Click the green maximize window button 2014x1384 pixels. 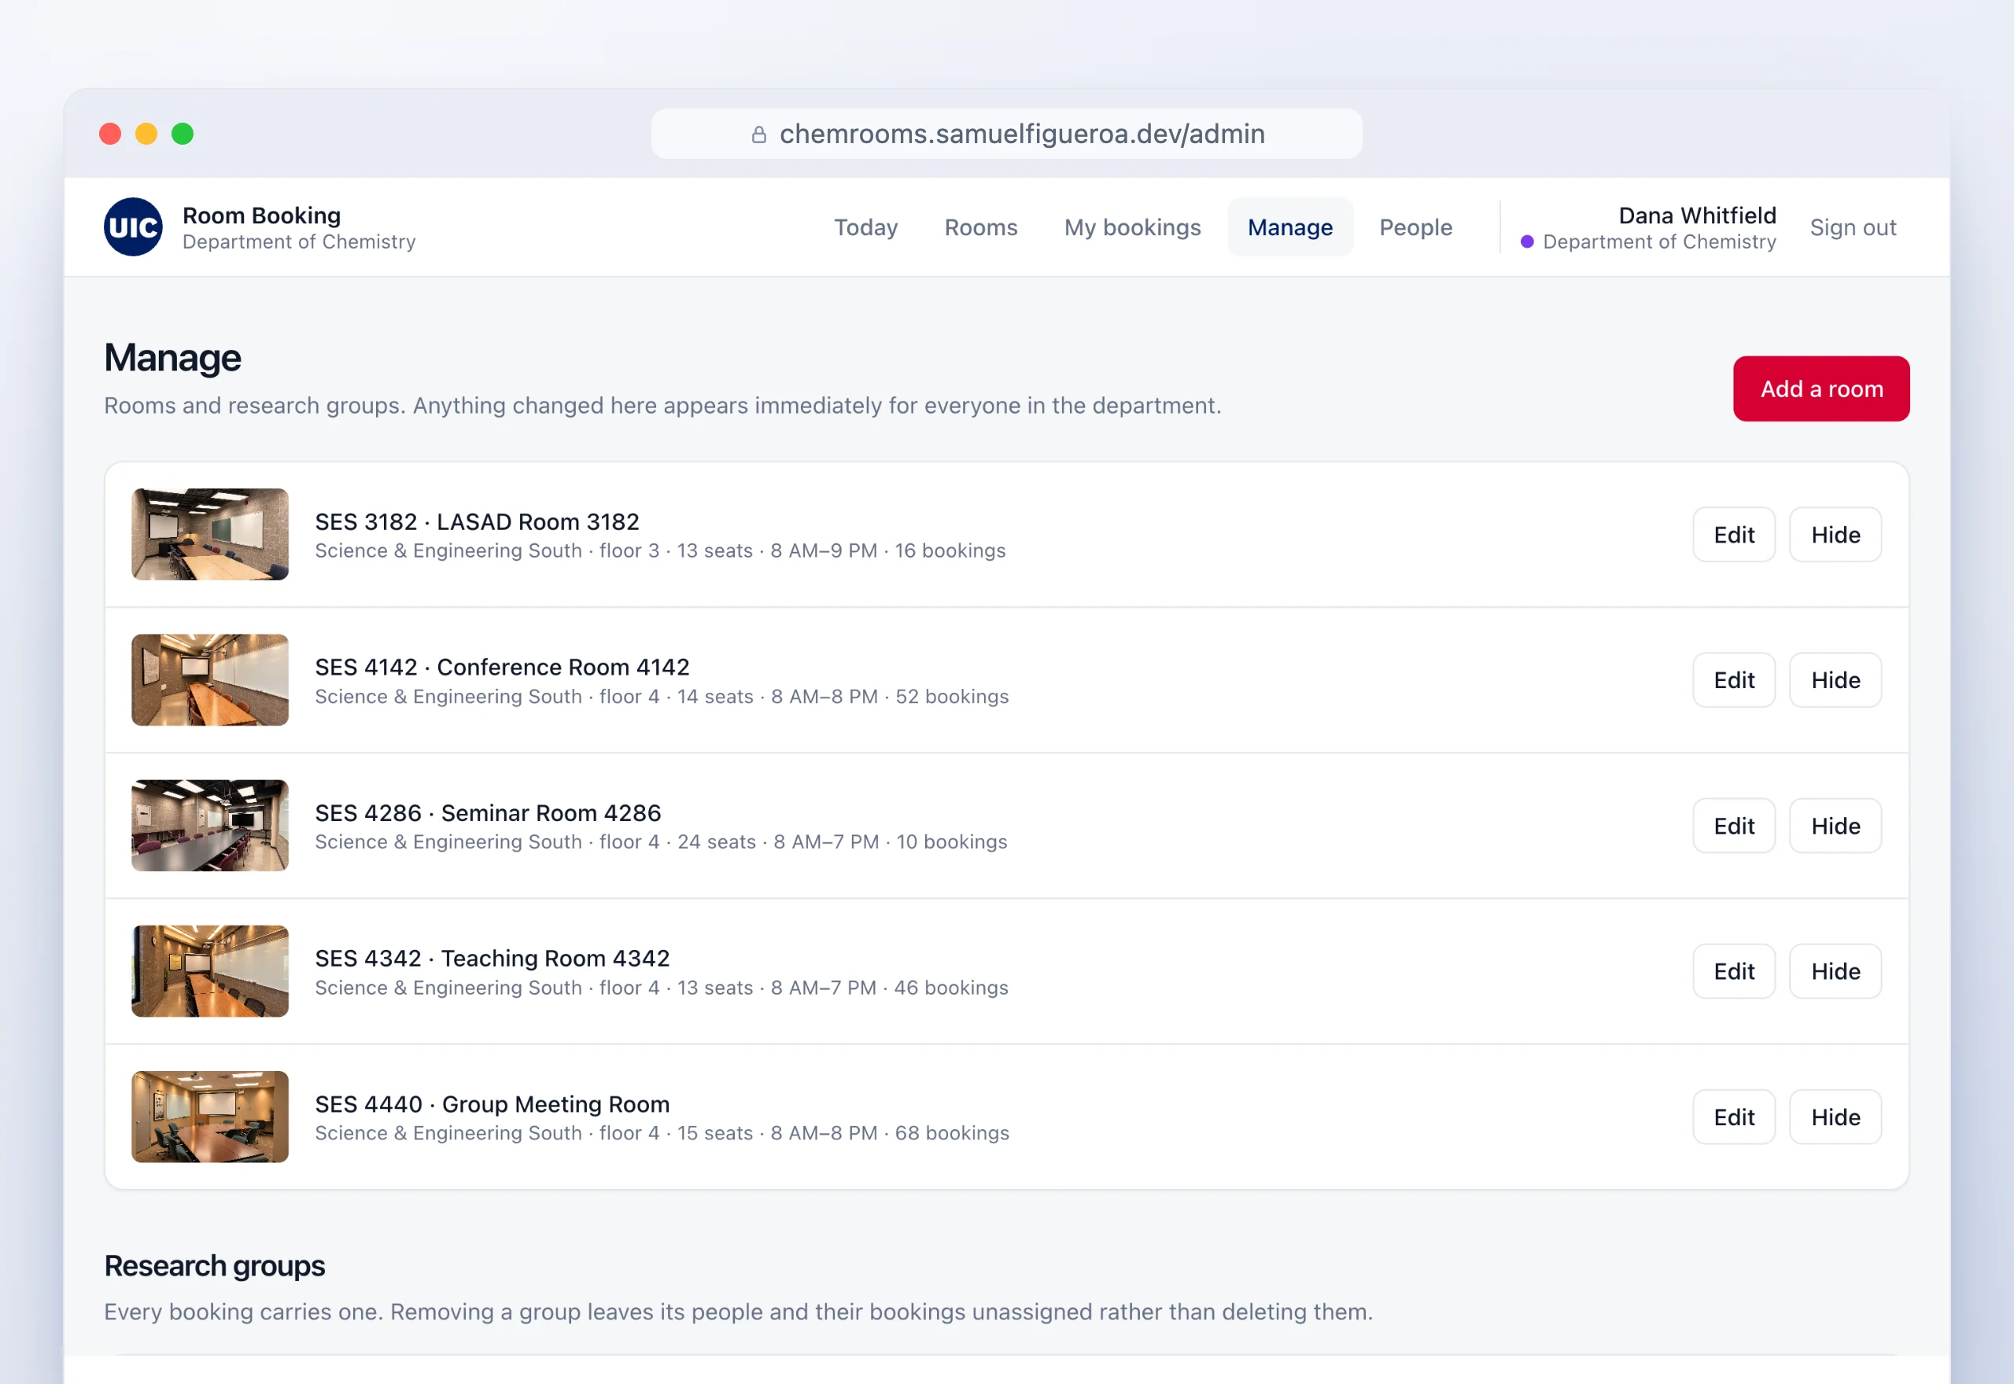pos(183,134)
